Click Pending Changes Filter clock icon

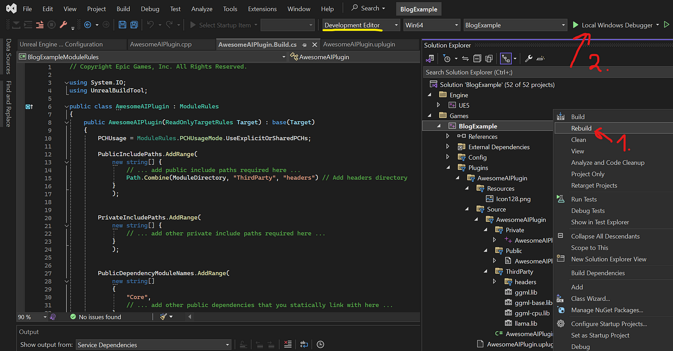(447, 59)
